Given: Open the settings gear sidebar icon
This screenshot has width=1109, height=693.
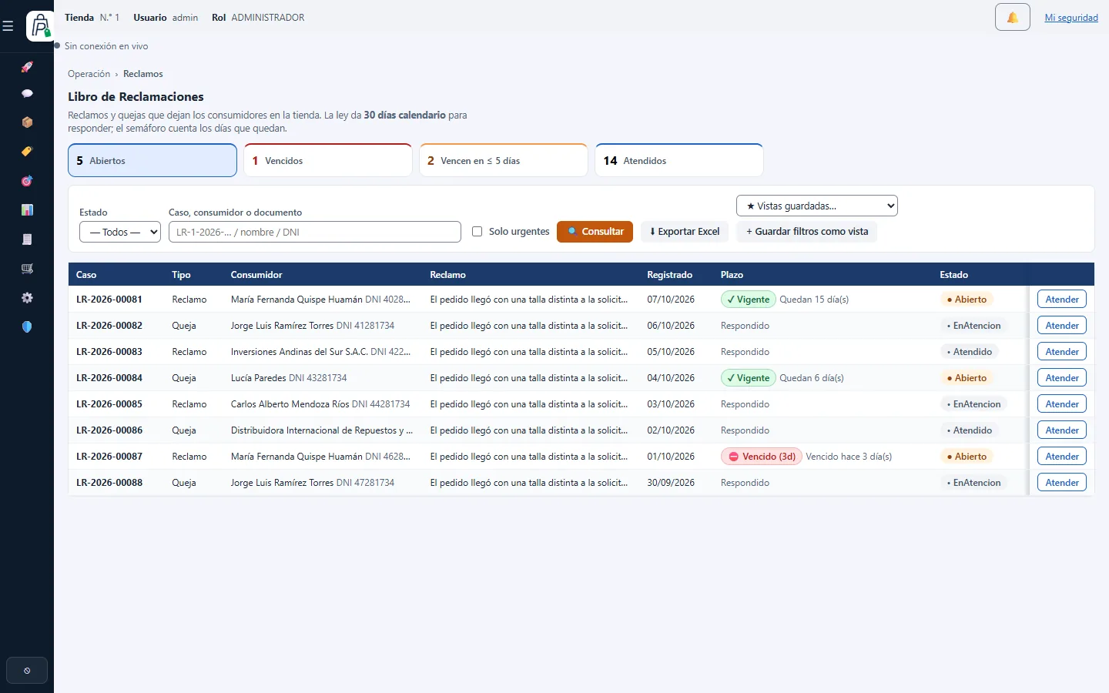Looking at the screenshot, I should pyautogui.click(x=27, y=298).
